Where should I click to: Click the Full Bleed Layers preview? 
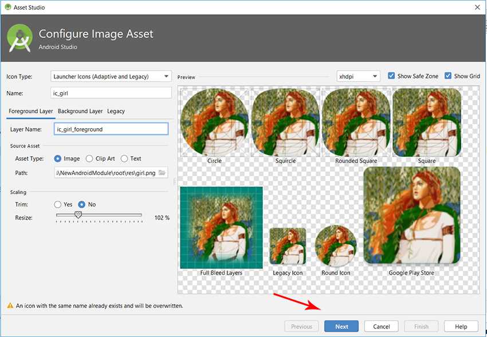pyautogui.click(x=221, y=227)
